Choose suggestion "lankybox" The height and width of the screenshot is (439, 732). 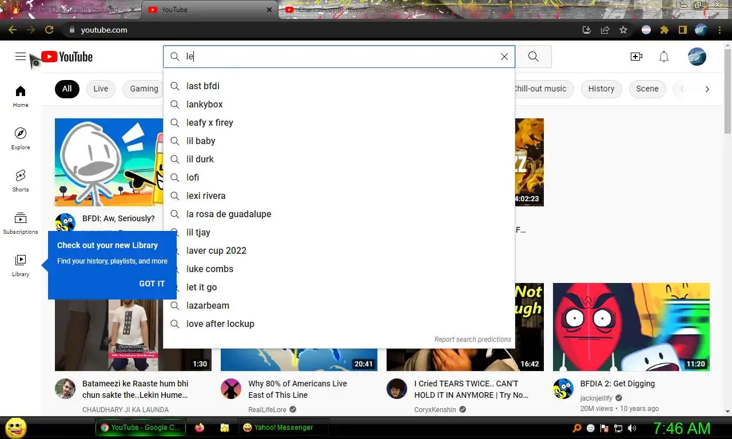(339, 104)
